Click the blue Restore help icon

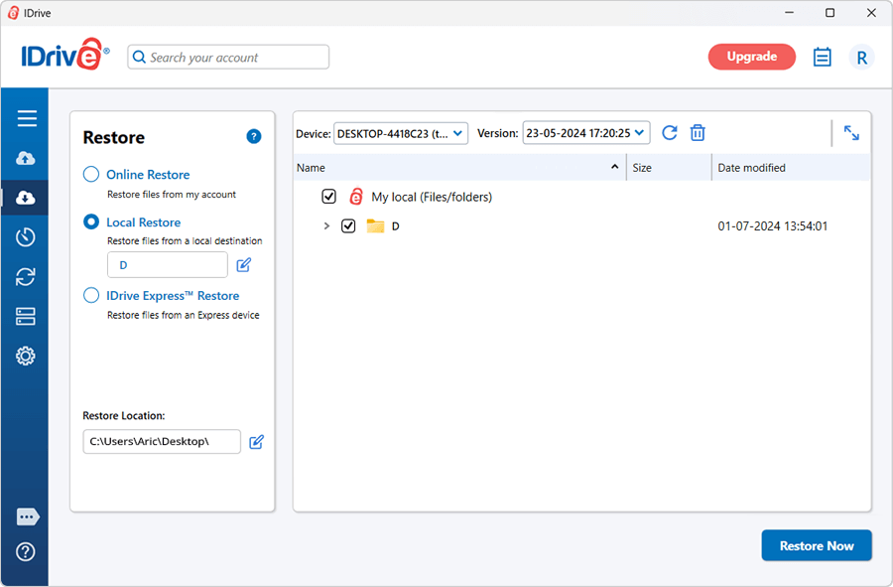coord(253,137)
